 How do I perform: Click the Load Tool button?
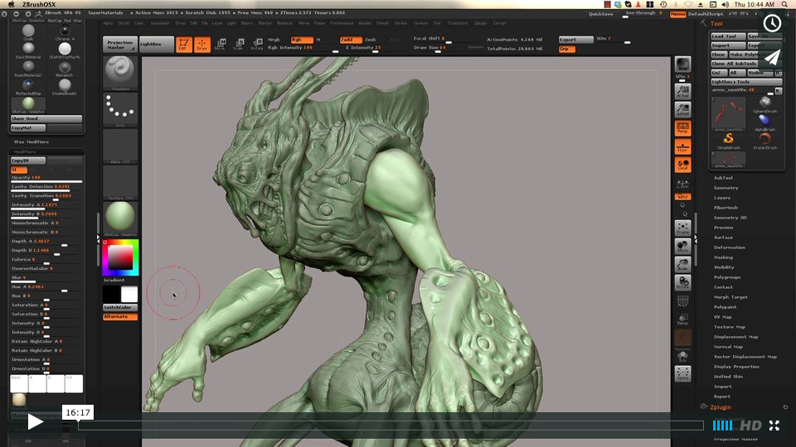coord(728,36)
